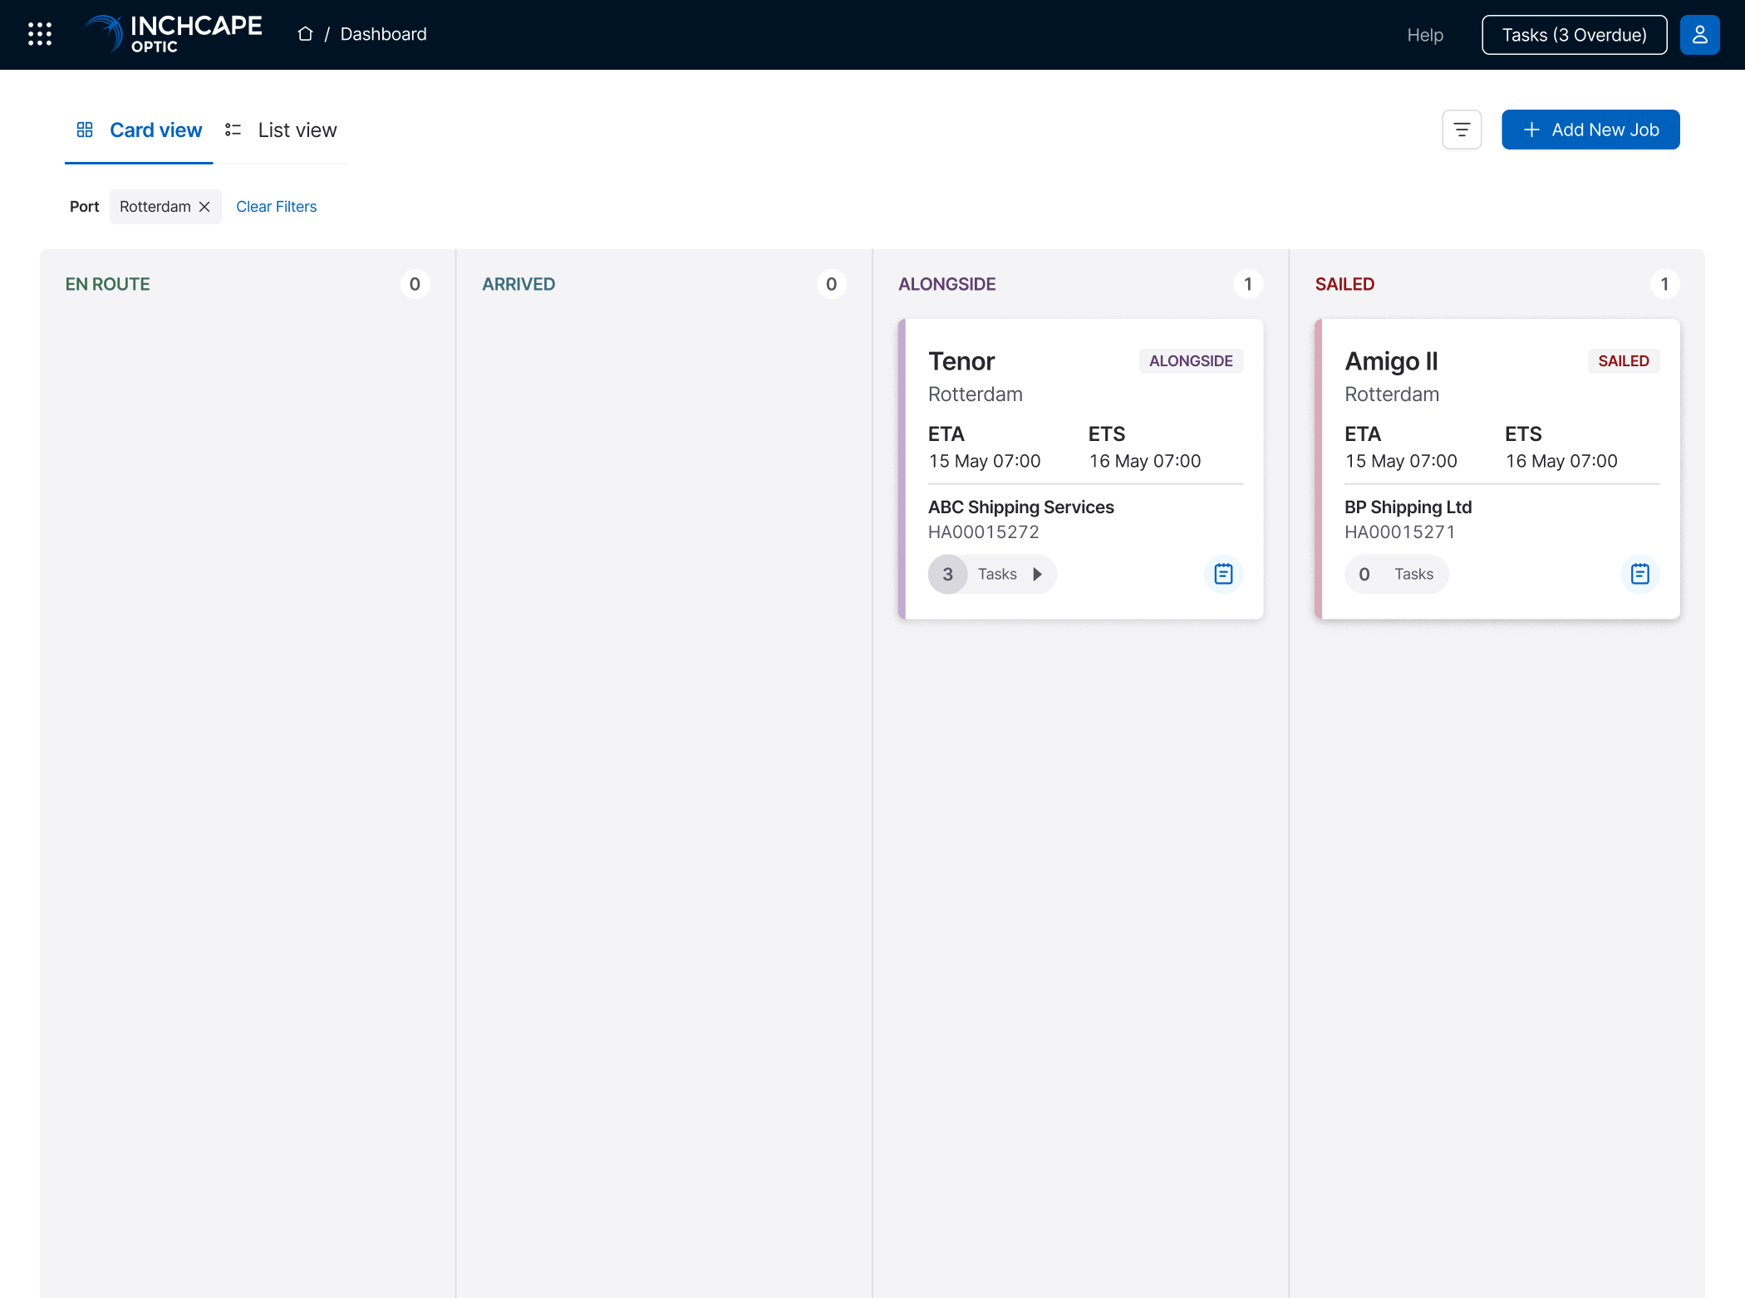Click the Inchcape Optic logo
The width and height of the screenshot is (1745, 1298).
coord(173,34)
